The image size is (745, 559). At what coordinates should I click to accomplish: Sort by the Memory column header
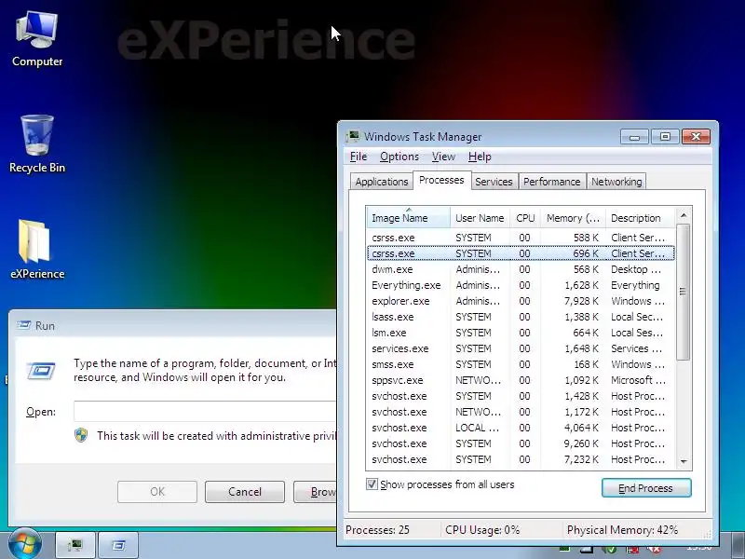(x=573, y=218)
